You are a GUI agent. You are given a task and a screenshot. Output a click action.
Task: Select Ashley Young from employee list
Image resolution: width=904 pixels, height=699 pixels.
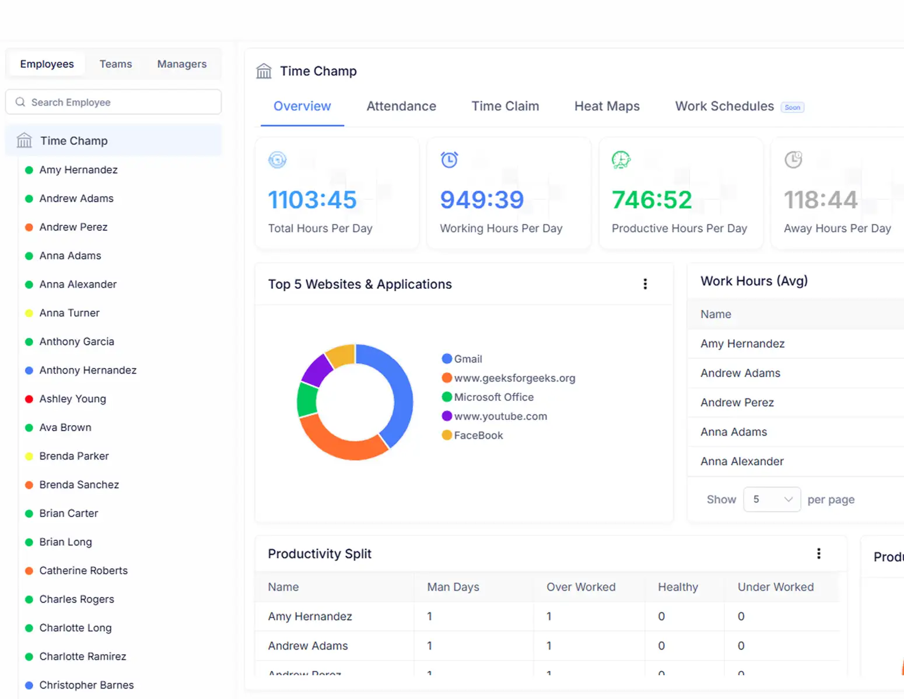(x=72, y=399)
